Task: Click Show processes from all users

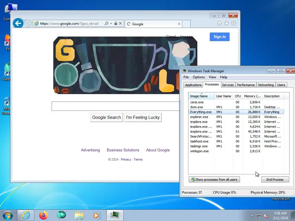Action: point(214,180)
